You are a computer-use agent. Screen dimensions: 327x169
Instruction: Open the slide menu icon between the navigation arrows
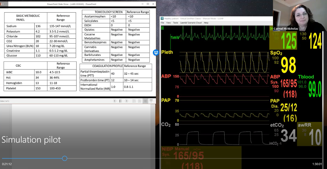(x=121, y=101)
